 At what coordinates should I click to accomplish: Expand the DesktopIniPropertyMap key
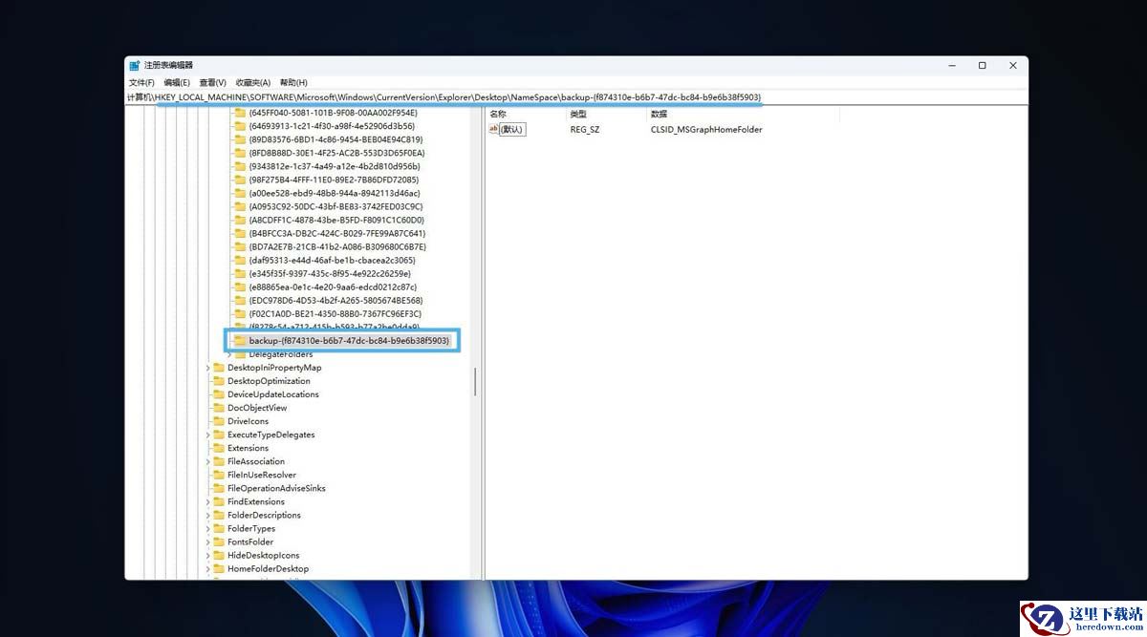tap(207, 368)
